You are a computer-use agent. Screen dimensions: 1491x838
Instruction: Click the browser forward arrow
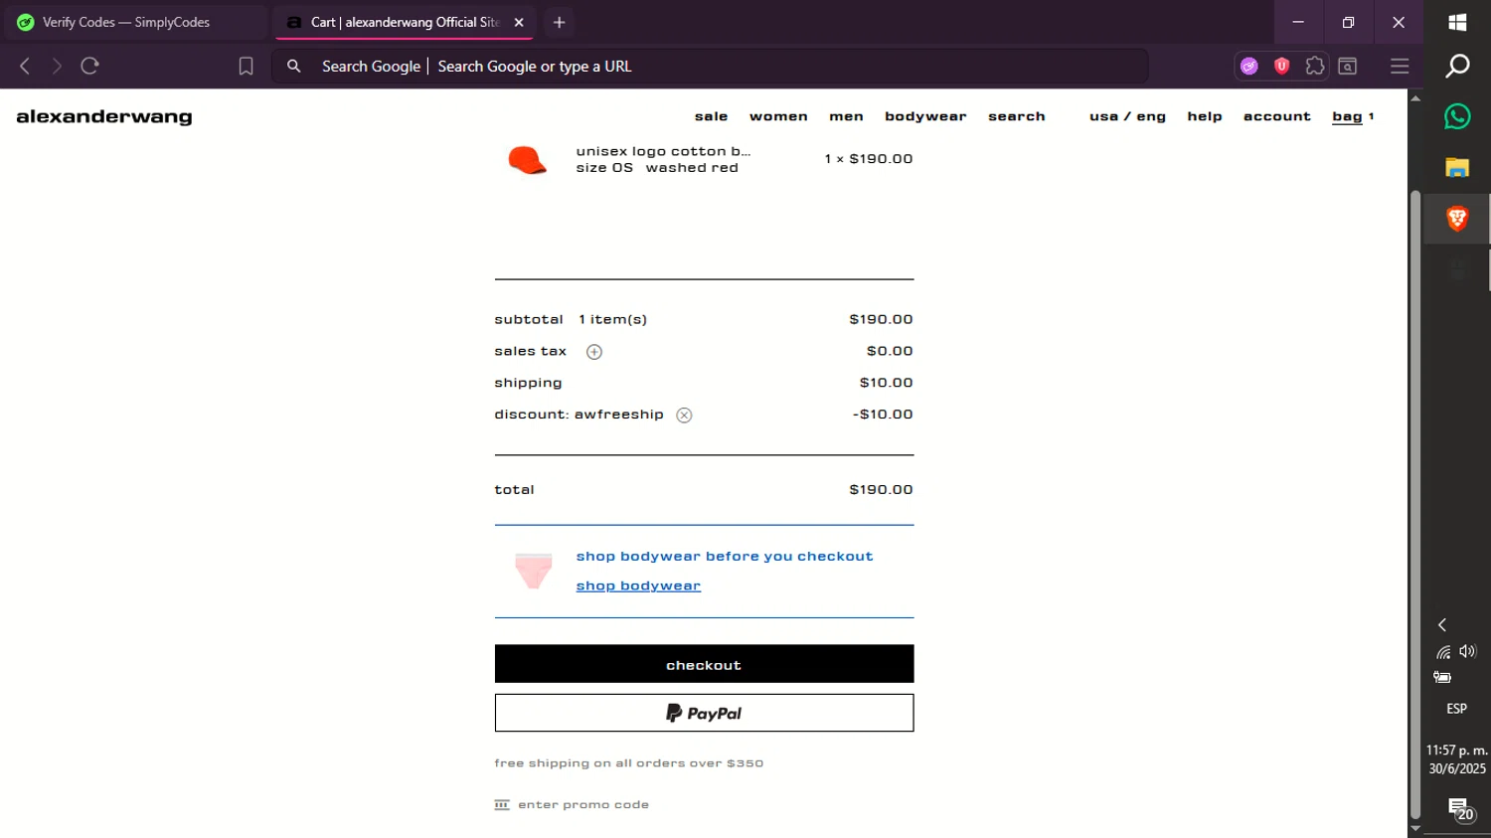57,67
